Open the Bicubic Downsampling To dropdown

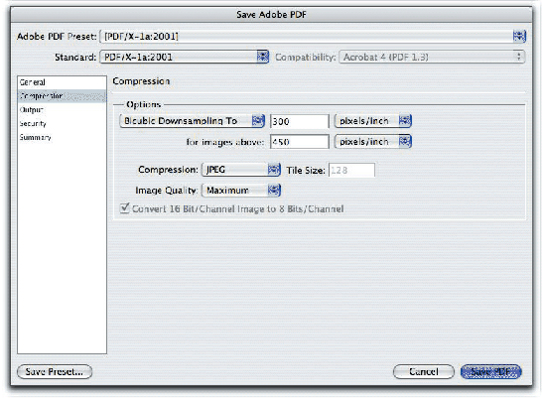pyautogui.click(x=192, y=121)
